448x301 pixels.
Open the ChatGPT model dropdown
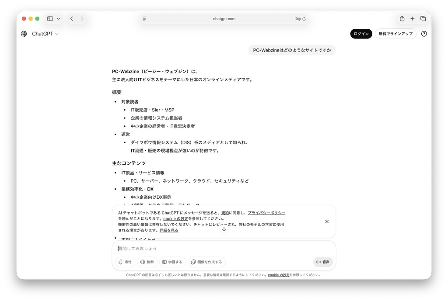(x=45, y=34)
